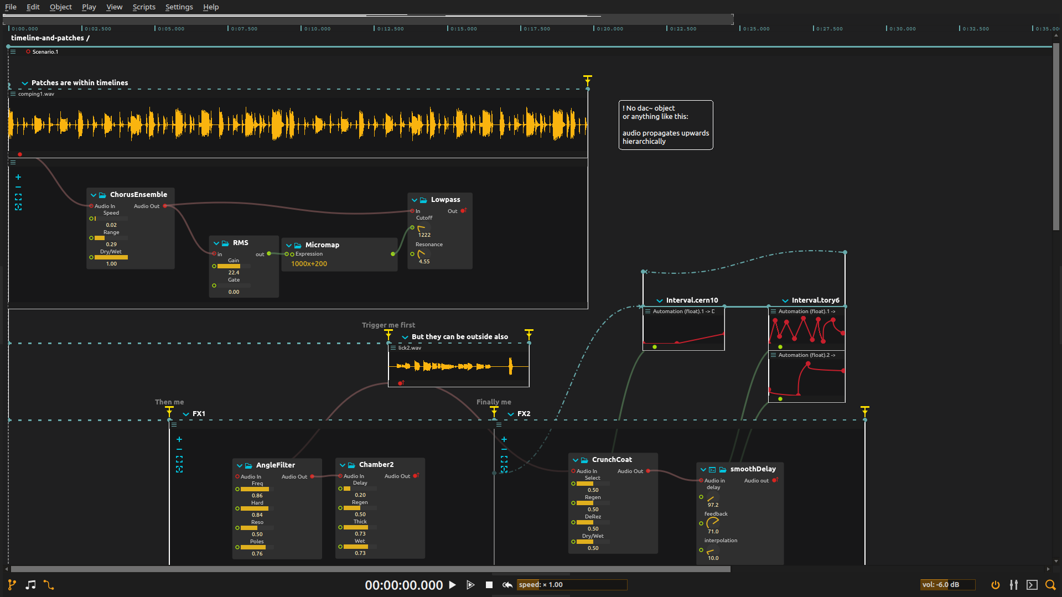Select the sound-note creation tool
The width and height of the screenshot is (1062, 597).
(30, 584)
